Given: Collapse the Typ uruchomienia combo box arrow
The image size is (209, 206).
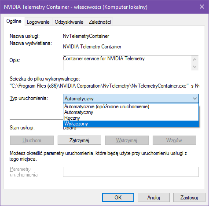Looking at the screenshot, I should [195, 99].
